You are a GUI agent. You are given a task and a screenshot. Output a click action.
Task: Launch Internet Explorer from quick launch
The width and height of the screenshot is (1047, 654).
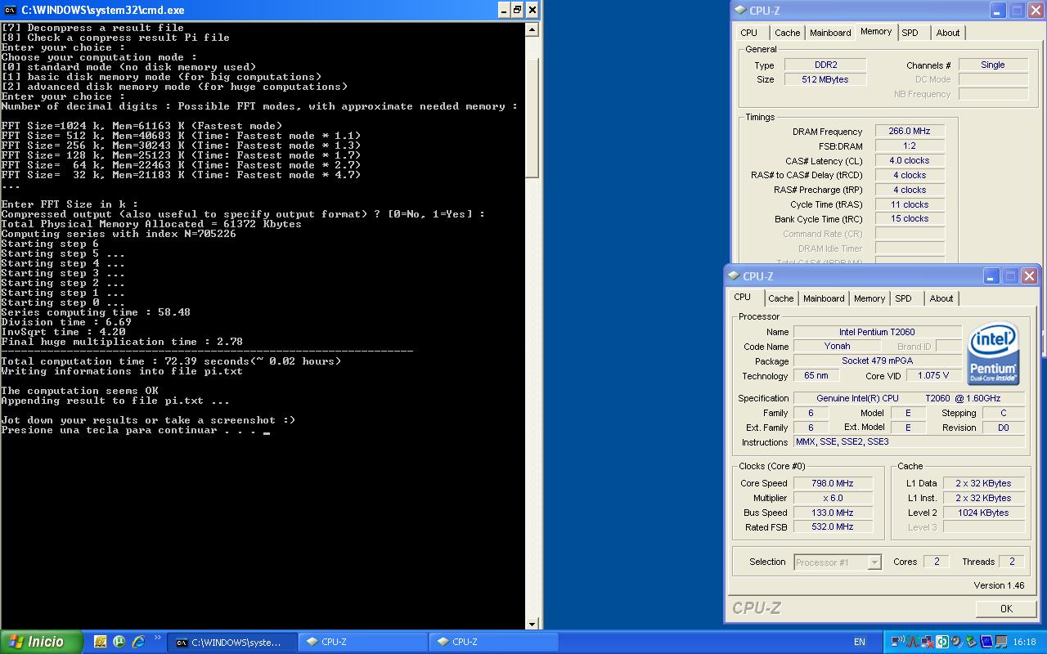[138, 642]
